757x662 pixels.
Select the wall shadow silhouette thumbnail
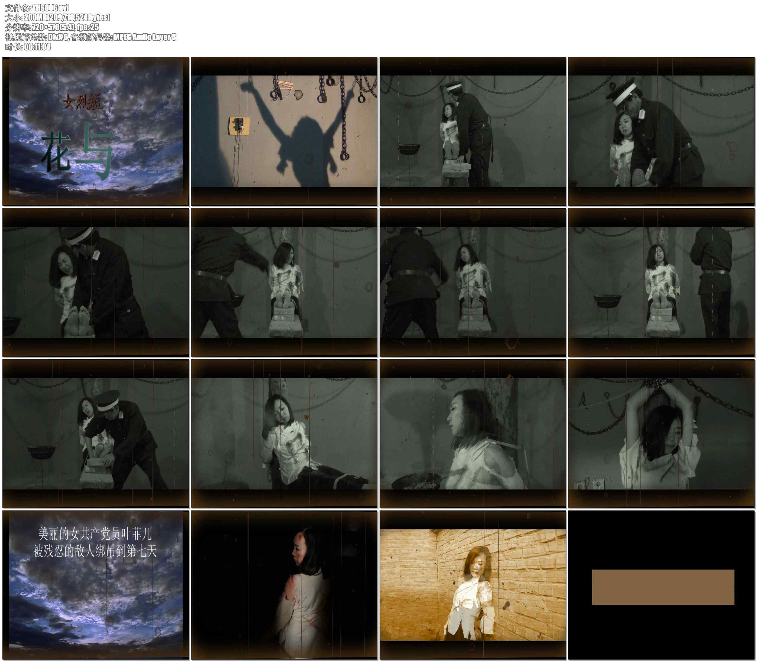[284, 131]
